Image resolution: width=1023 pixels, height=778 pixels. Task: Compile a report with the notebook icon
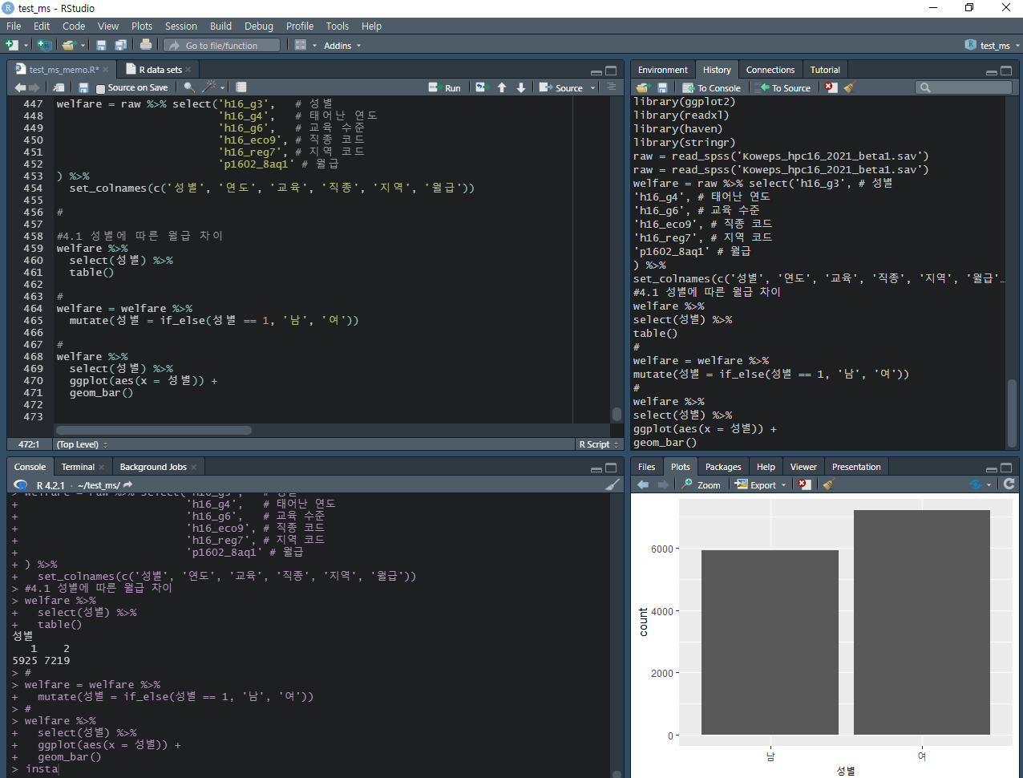[241, 87]
